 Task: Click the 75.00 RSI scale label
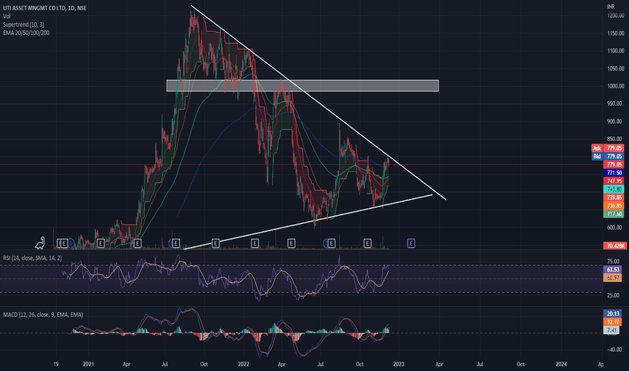pos(613,262)
